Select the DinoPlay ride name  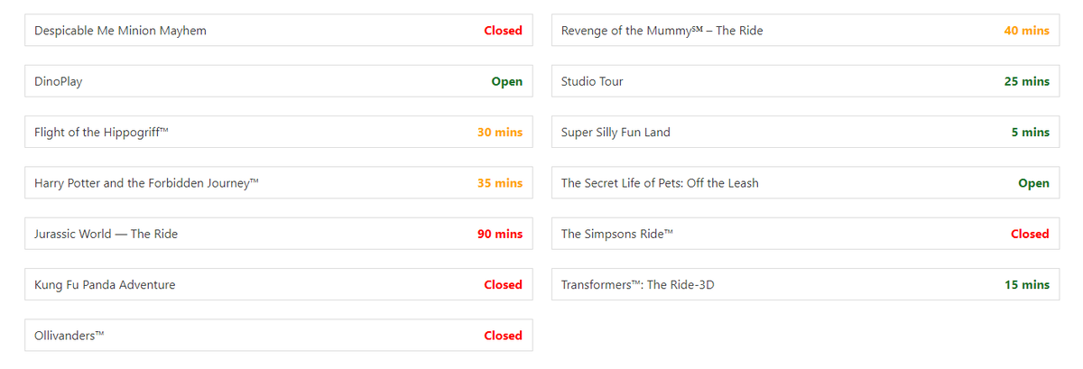tap(59, 81)
